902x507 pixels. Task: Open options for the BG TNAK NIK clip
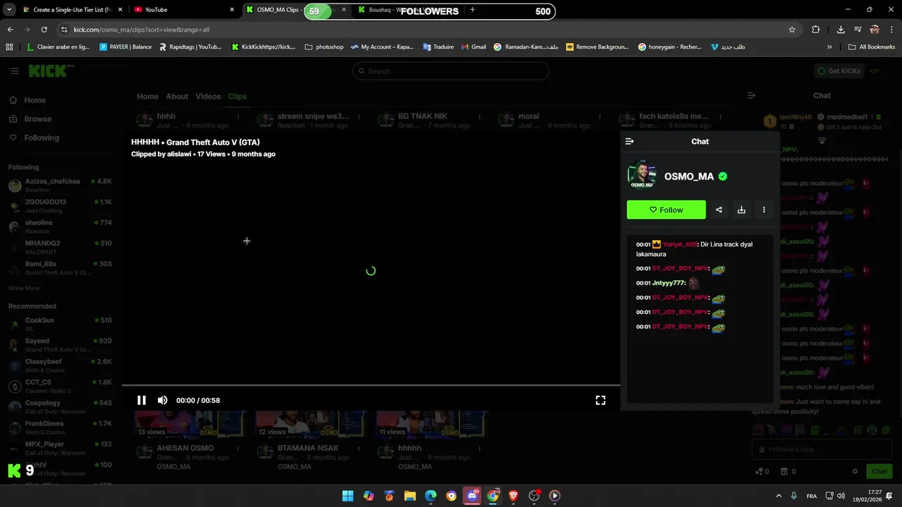click(x=479, y=117)
